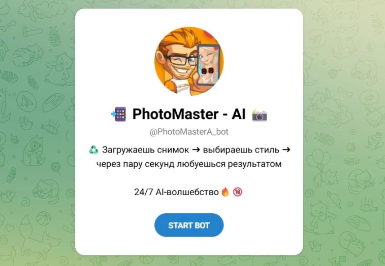Select the PhotoMaster - AI title text
The width and height of the screenshot is (385, 266).
click(189, 114)
